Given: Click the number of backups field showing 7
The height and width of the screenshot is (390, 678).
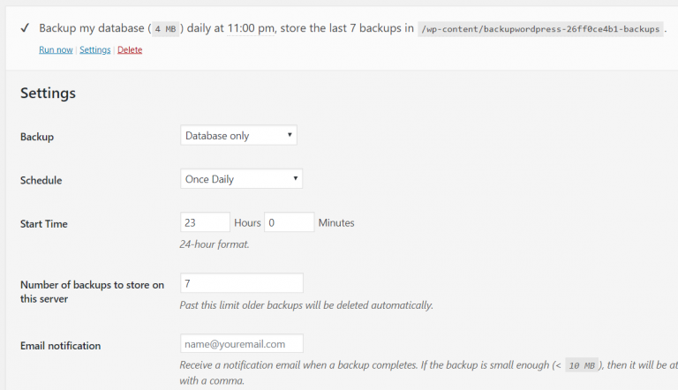Looking at the screenshot, I should pyautogui.click(x=242, y=283).
